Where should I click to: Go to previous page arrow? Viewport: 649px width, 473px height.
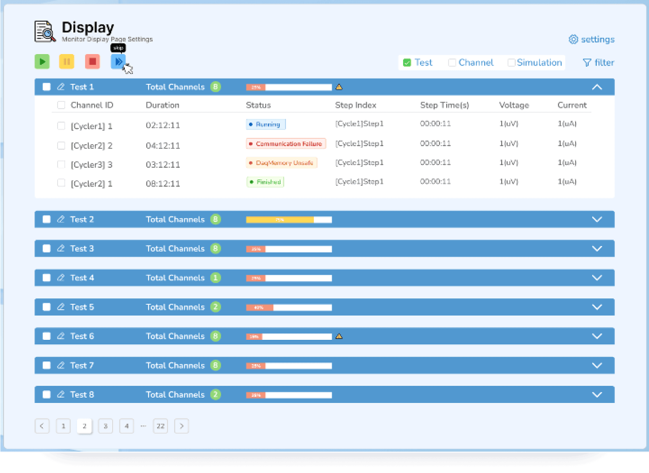tap(42, 426)
